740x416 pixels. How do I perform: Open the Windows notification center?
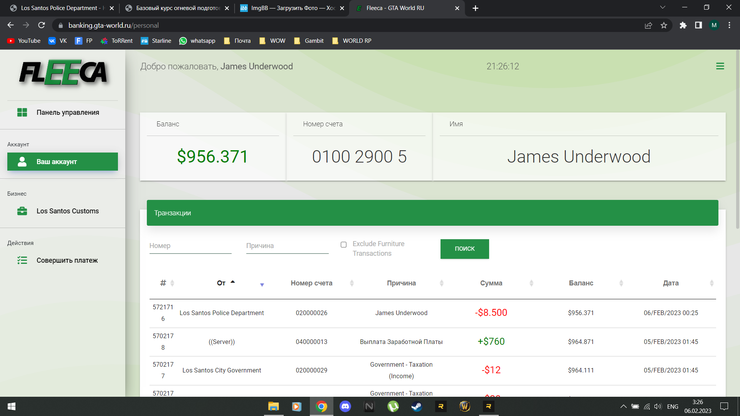(724, 406)
